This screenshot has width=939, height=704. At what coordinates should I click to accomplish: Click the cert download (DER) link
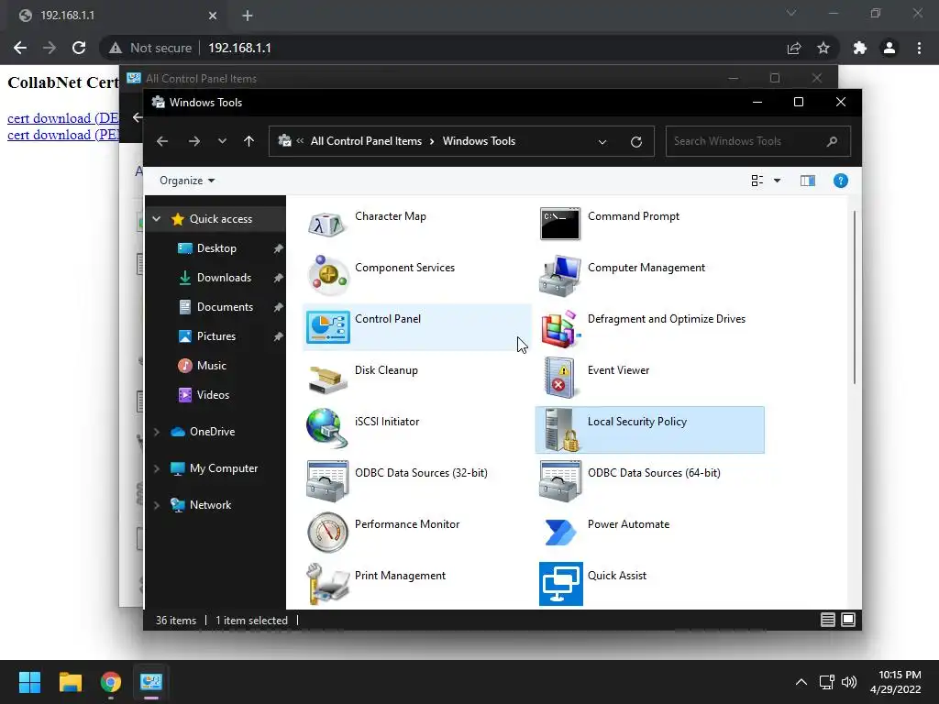pyautogui.click(x=63, y=118)
